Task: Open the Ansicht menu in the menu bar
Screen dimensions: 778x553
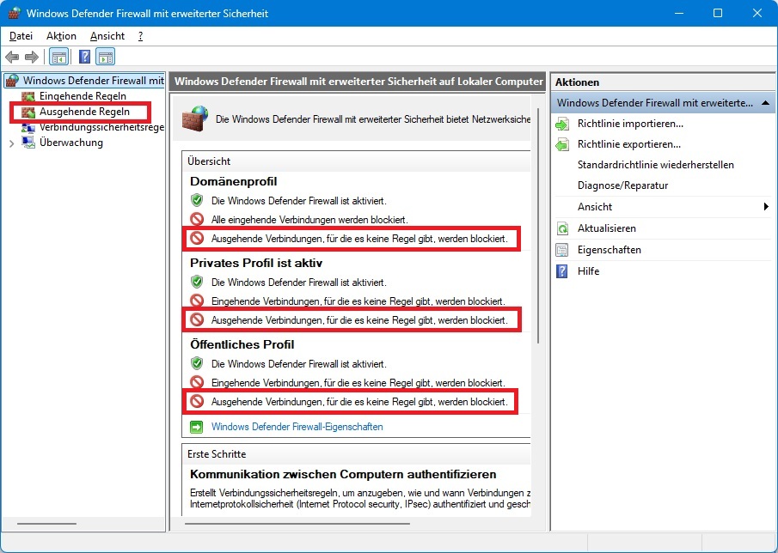Action: pos(107,36)
